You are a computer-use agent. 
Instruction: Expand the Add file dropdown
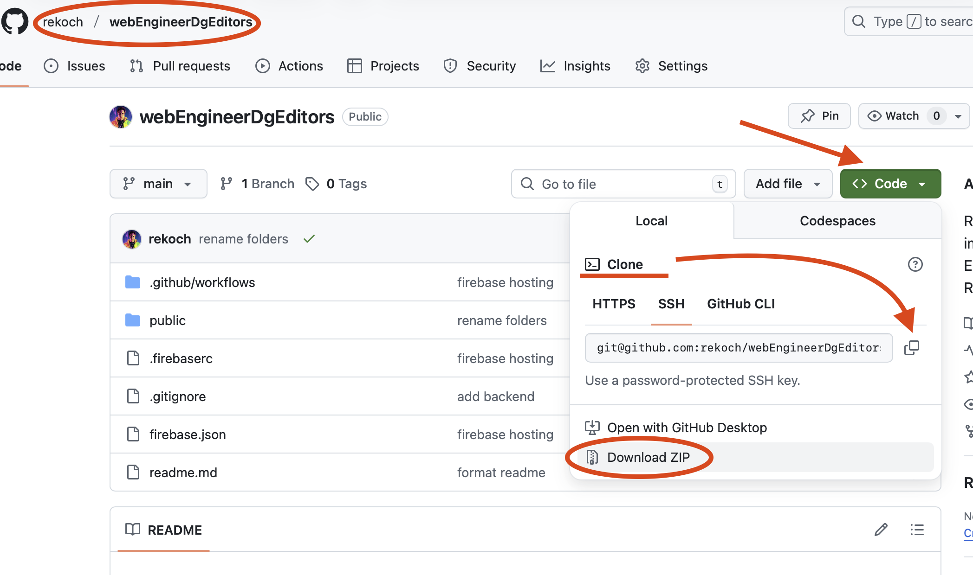(788, 184)
